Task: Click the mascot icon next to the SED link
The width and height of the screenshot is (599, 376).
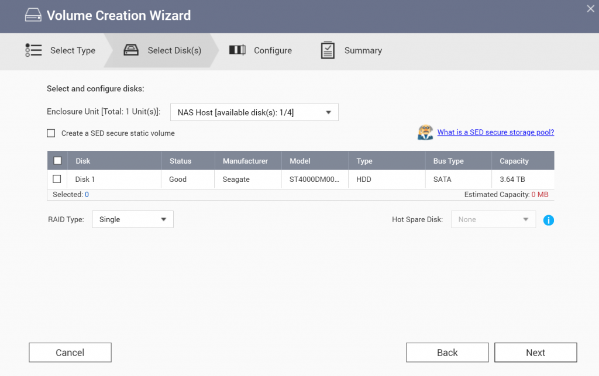Action: tap(425, 132)
